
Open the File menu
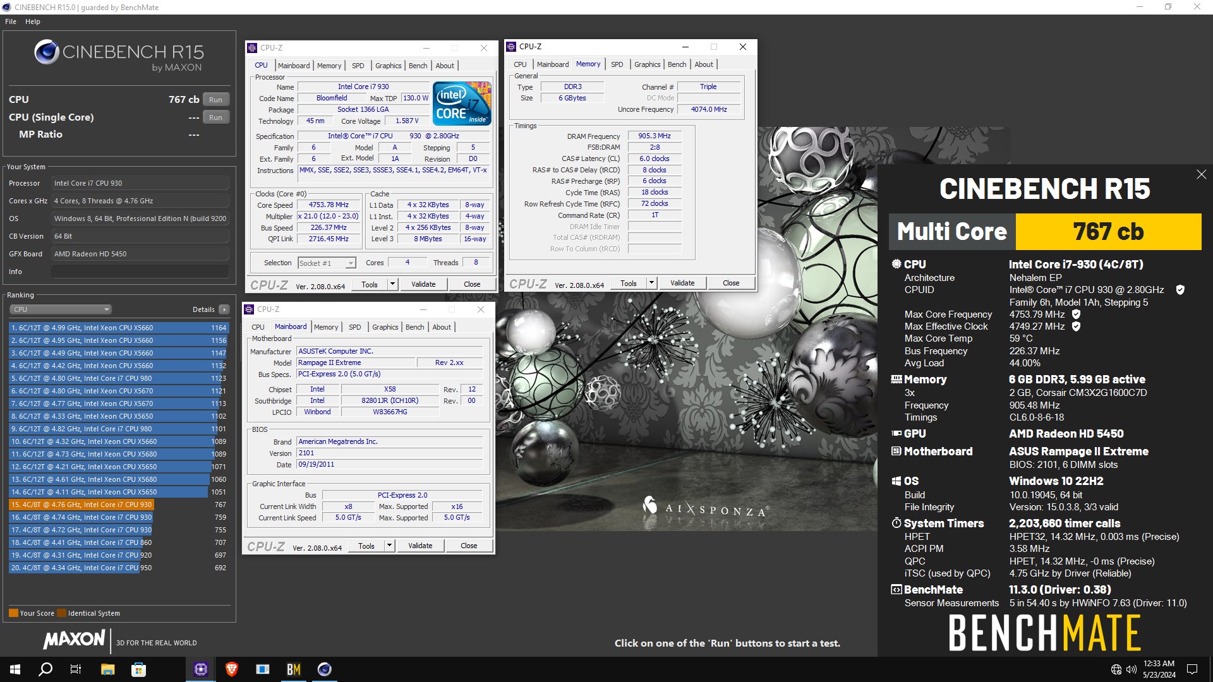coord(11,21)
